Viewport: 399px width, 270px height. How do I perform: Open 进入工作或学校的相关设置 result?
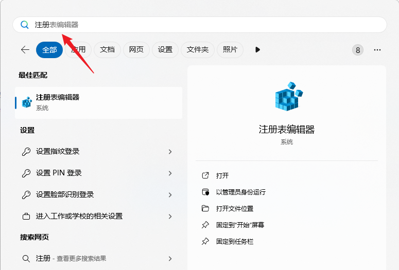(x=98, y=217)
